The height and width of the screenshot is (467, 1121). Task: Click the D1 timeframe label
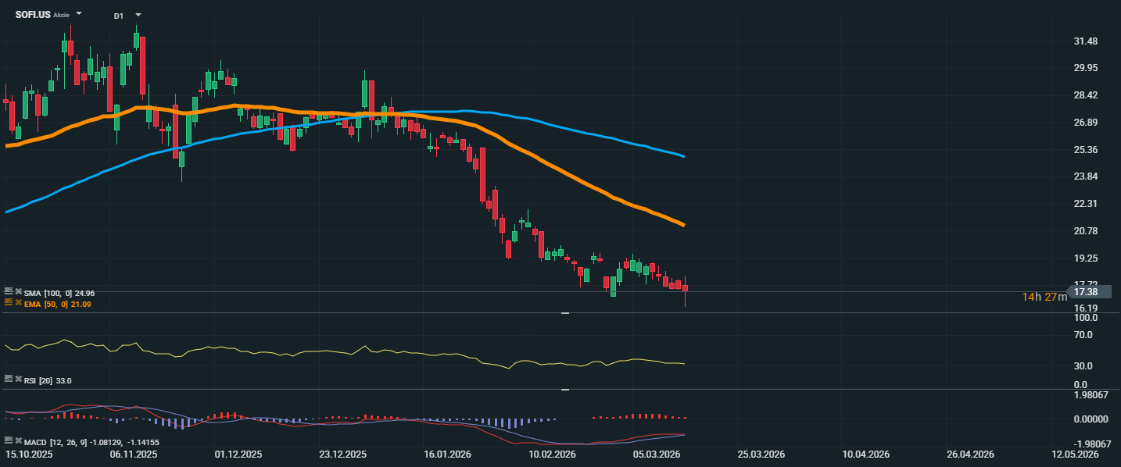[118, 16]
